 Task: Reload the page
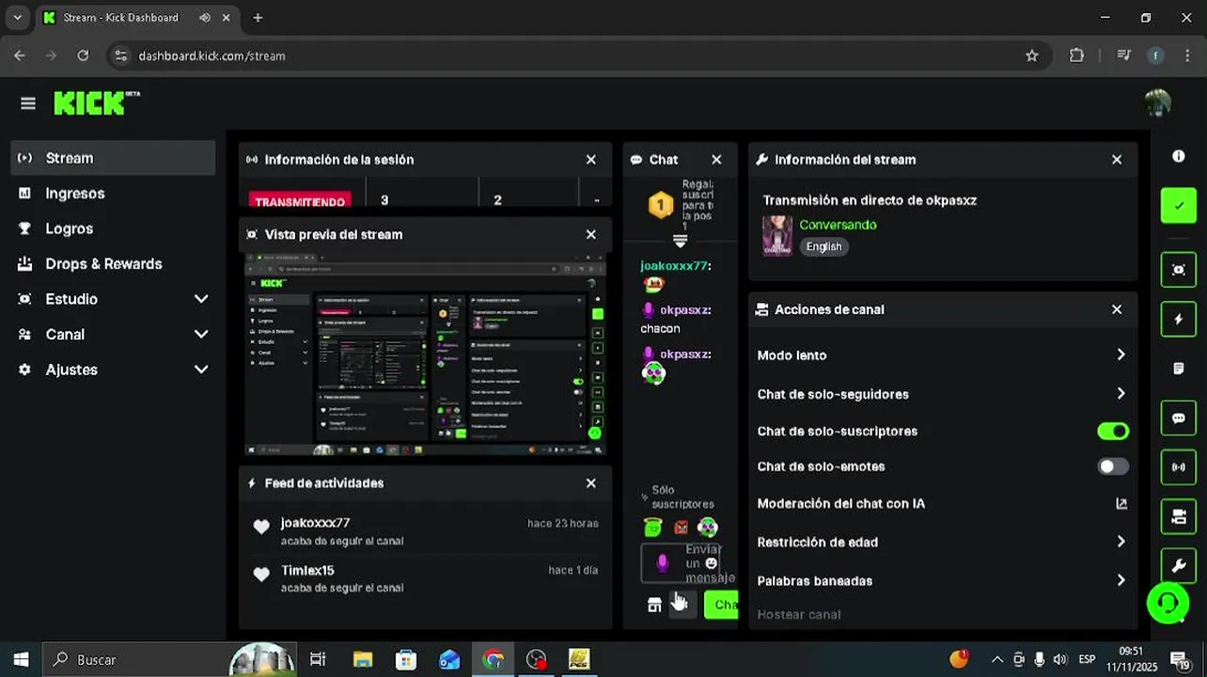point(83,55)
